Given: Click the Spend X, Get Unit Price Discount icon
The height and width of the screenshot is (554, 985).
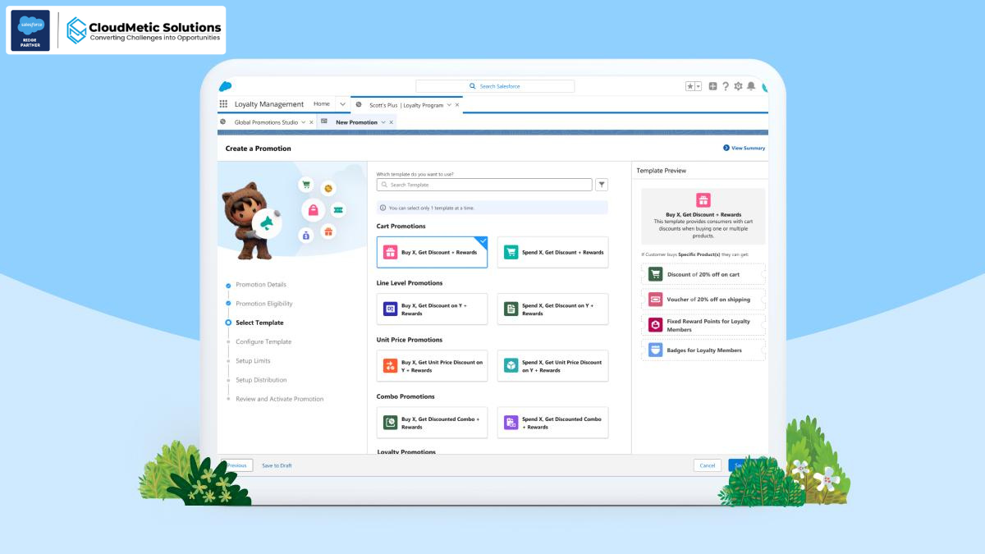Looking at the screenshot, I should [x=511, y=365].
